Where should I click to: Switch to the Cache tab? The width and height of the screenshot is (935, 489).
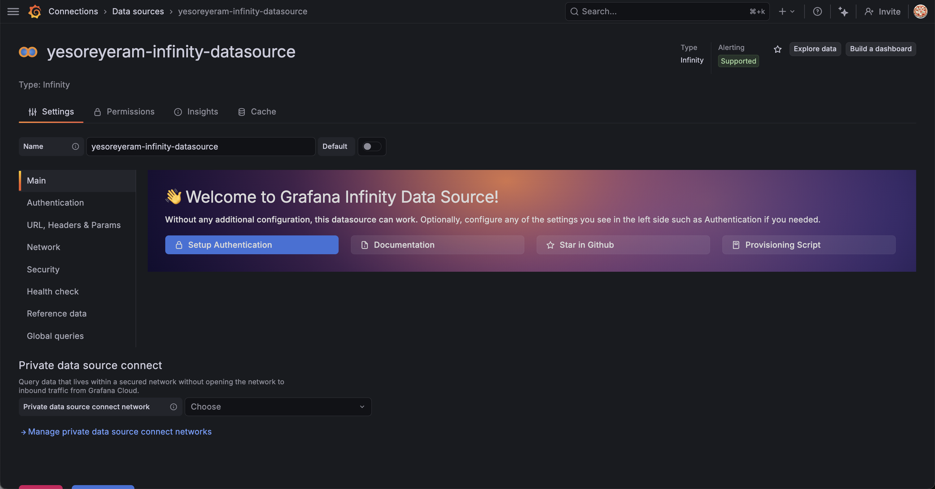pos(257,112)
